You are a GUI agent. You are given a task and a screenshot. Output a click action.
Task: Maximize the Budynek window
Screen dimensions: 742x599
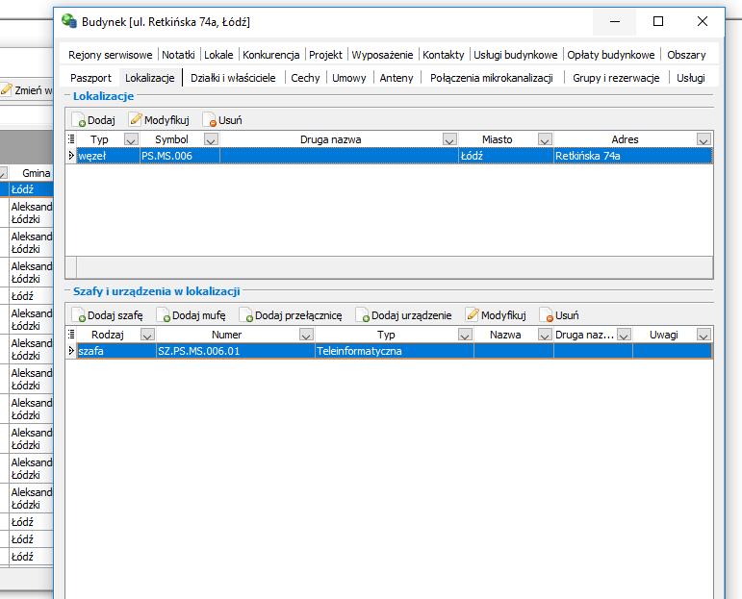pos(657,21)
